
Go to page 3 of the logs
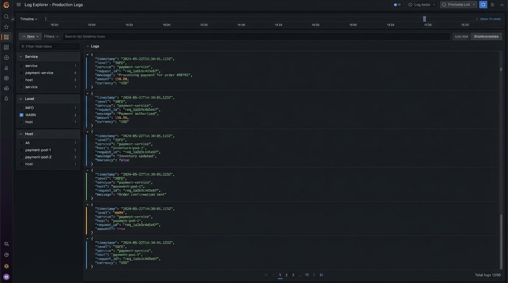pos(293,275)
